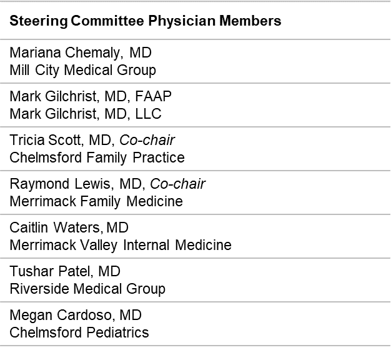Click the word Members in the header
Screen dimensions: 391x350
250,21
